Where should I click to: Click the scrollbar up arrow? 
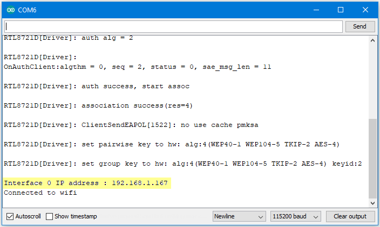[372, 40]
